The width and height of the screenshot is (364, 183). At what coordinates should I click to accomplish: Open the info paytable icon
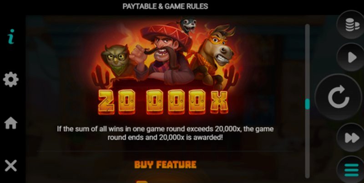[11, 37]
